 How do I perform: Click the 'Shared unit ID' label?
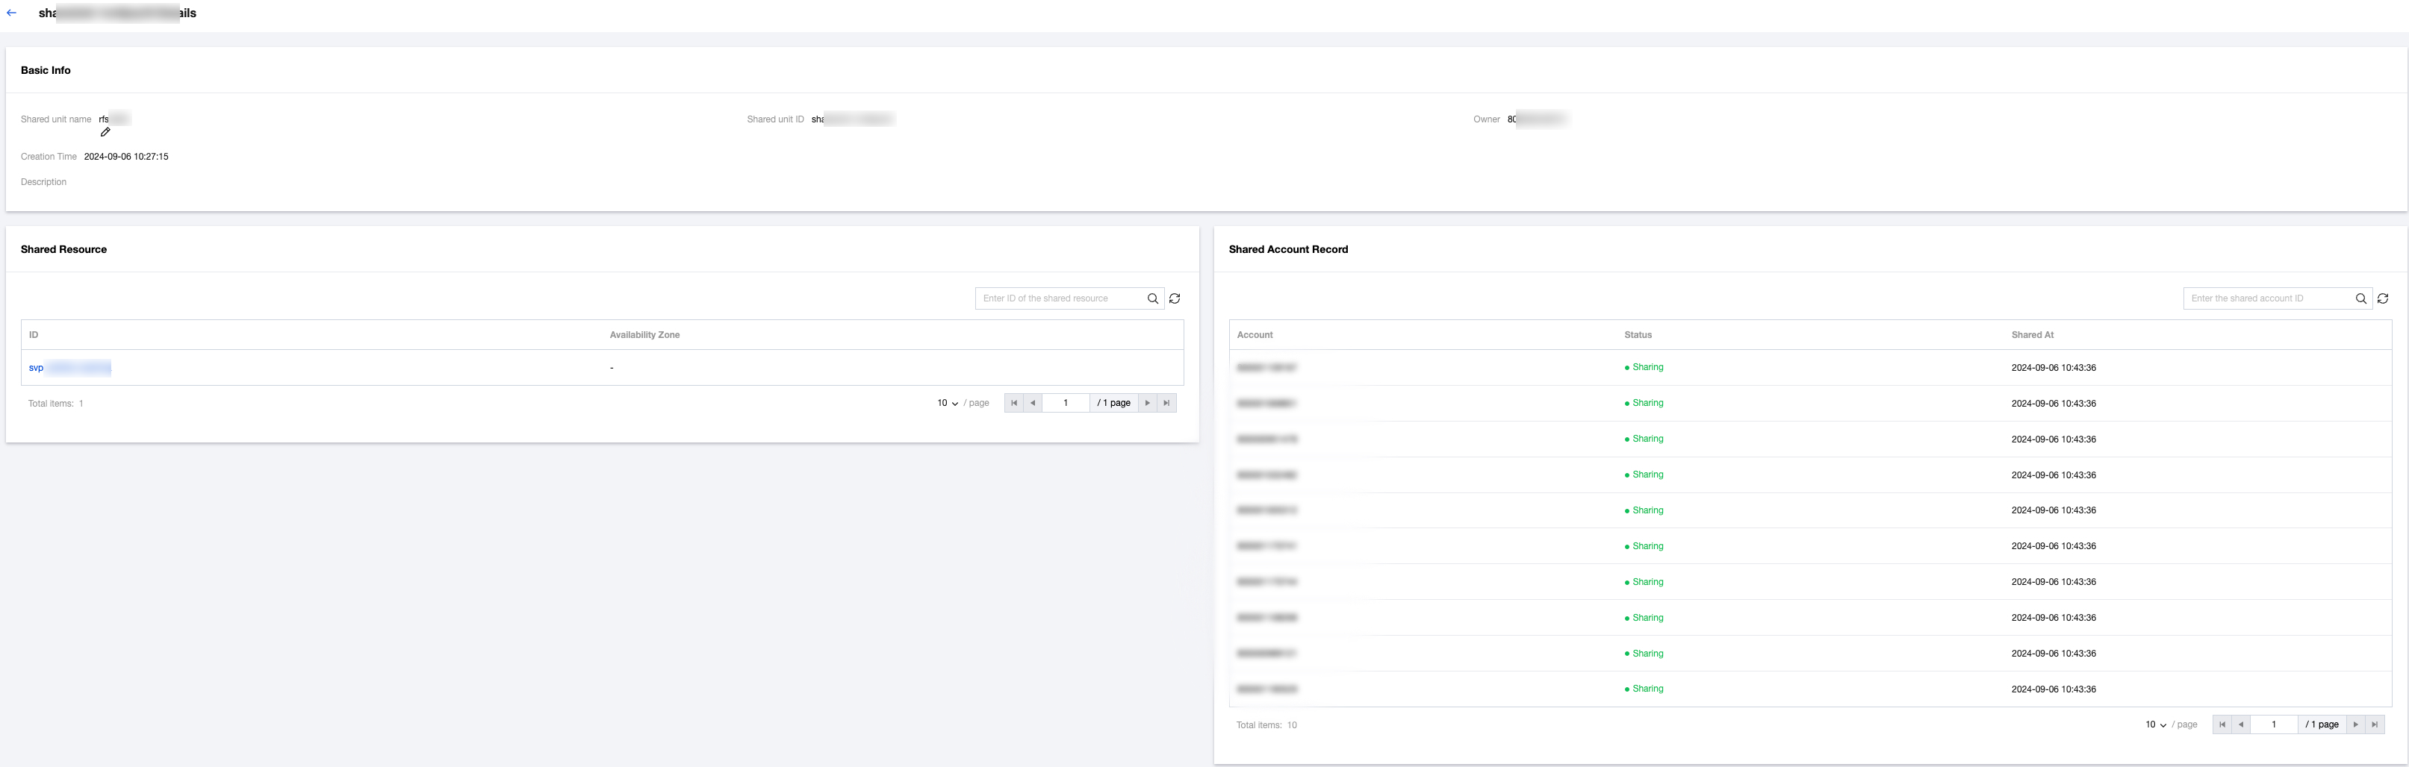(x=775, y=119)
